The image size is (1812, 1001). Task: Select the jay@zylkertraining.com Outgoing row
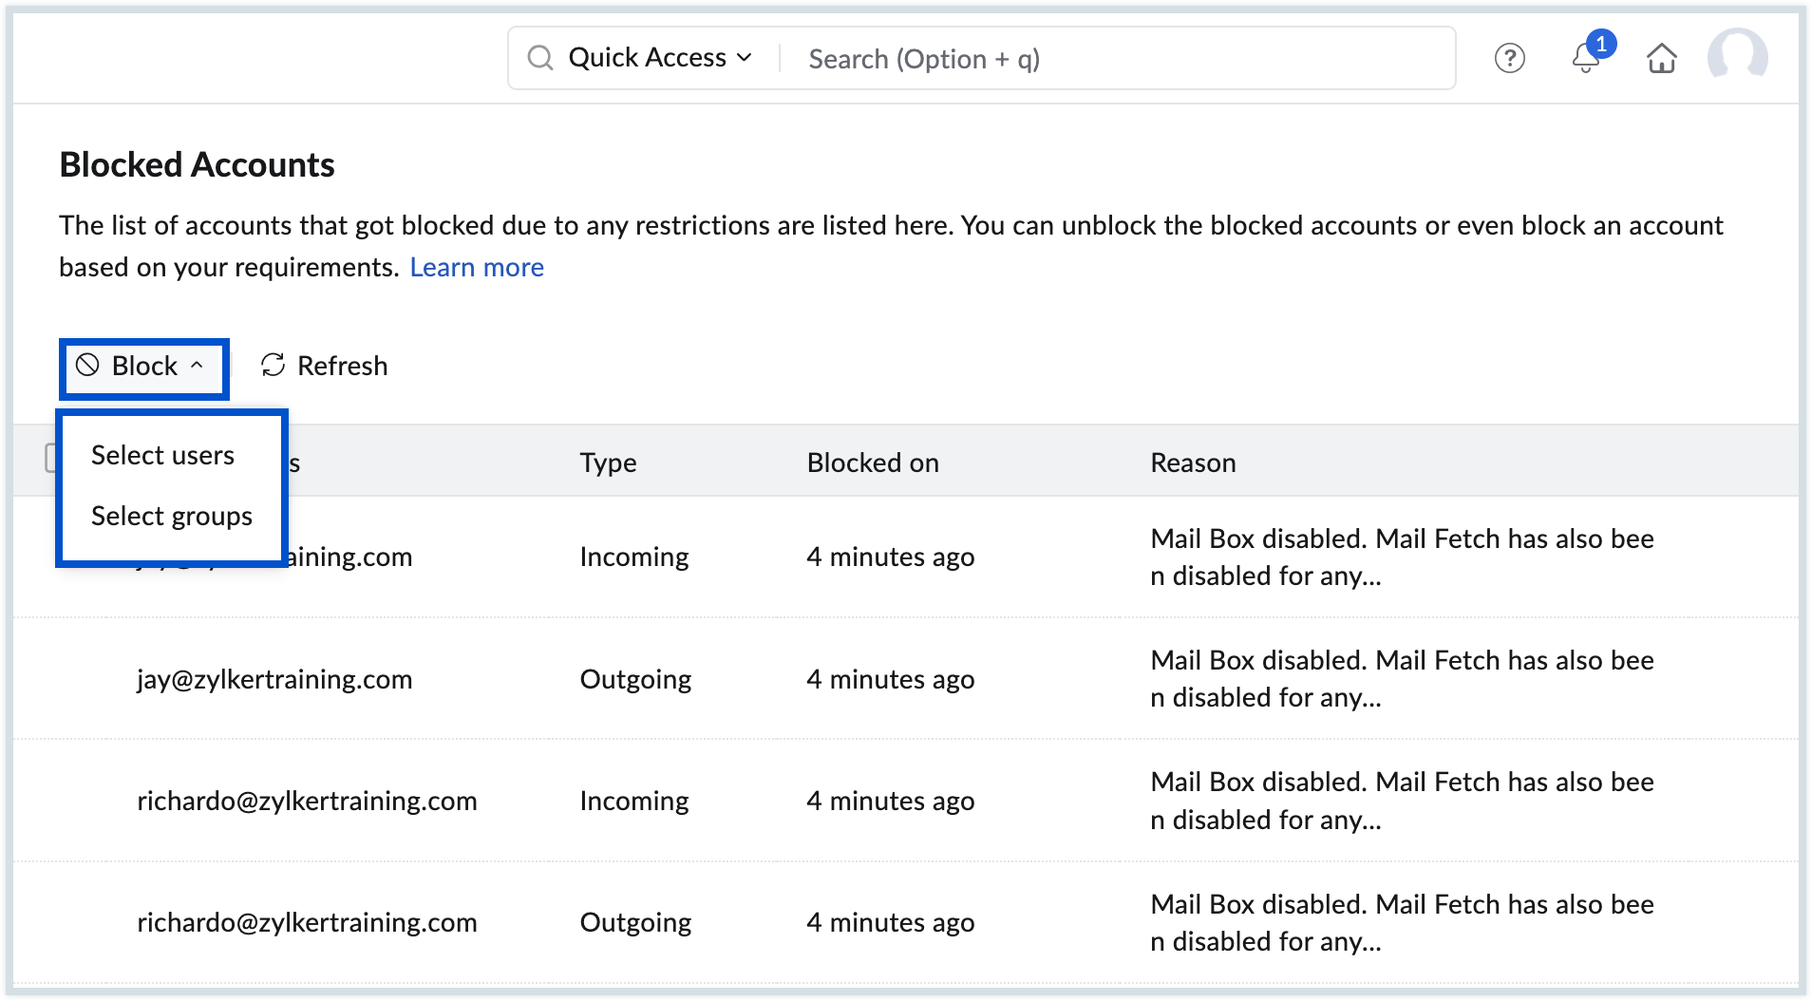click(274, 678)
